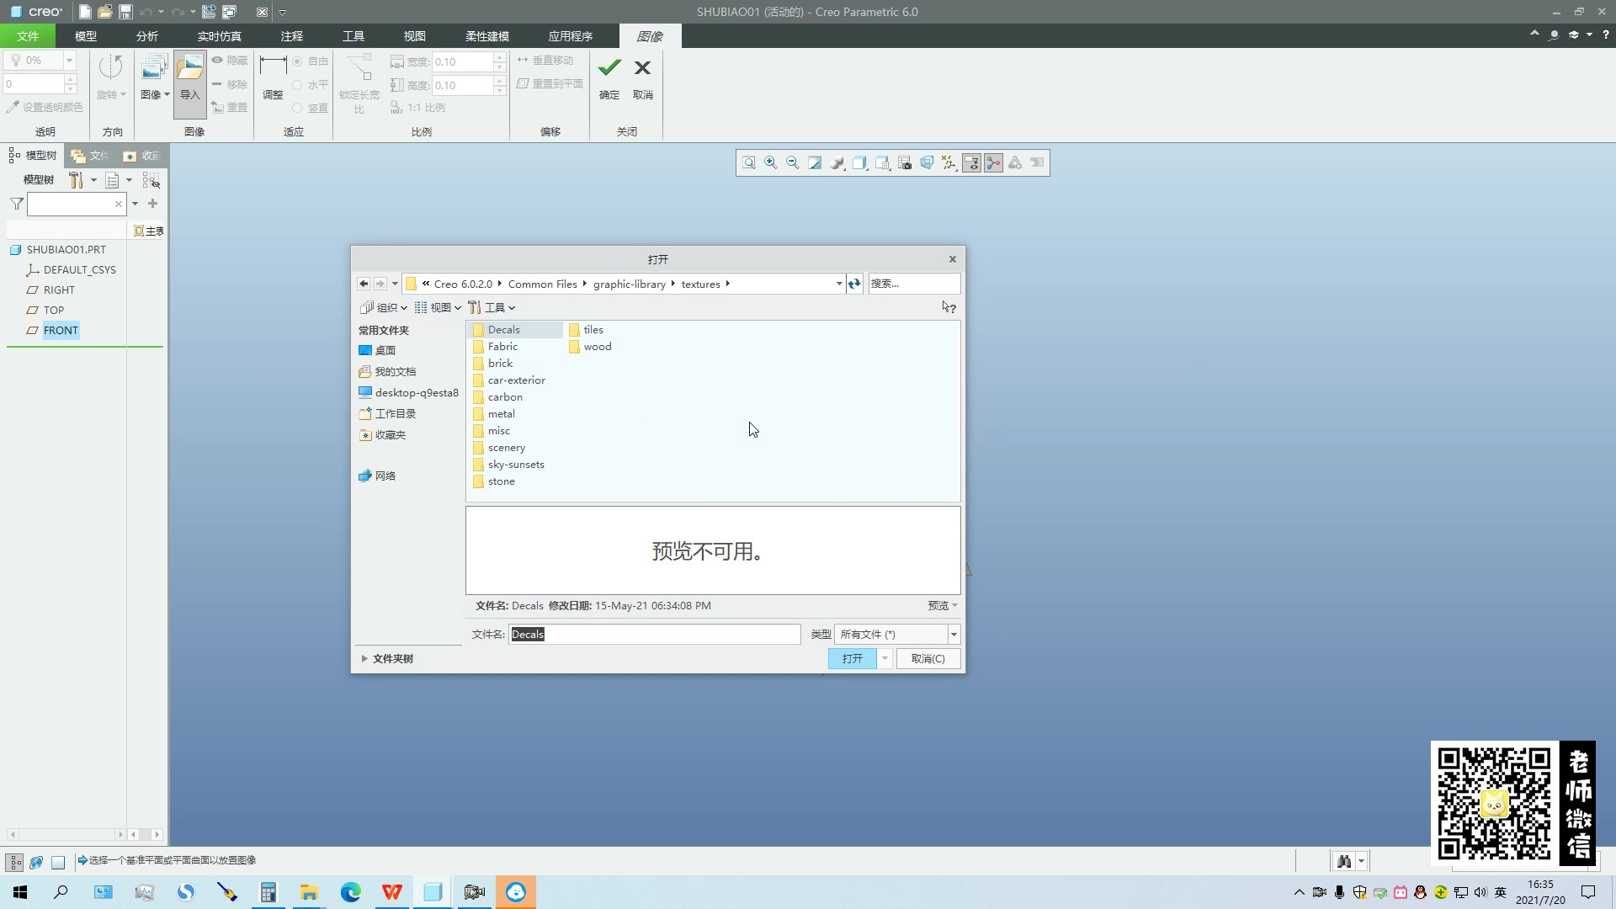Click the Zoom In toolbar icon

coord(770,163)
